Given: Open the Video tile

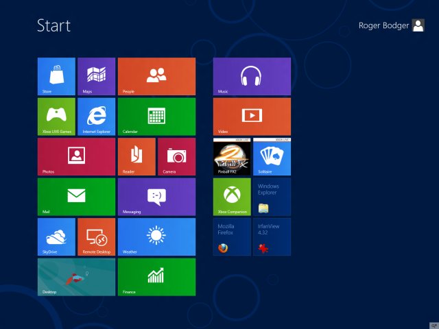Looking at the screenshot, I should 252,117.
